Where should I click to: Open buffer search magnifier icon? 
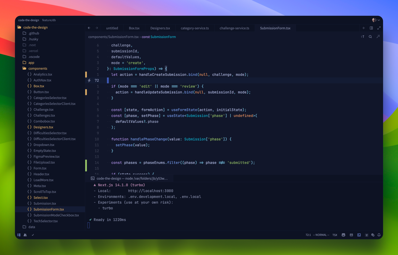370,37
